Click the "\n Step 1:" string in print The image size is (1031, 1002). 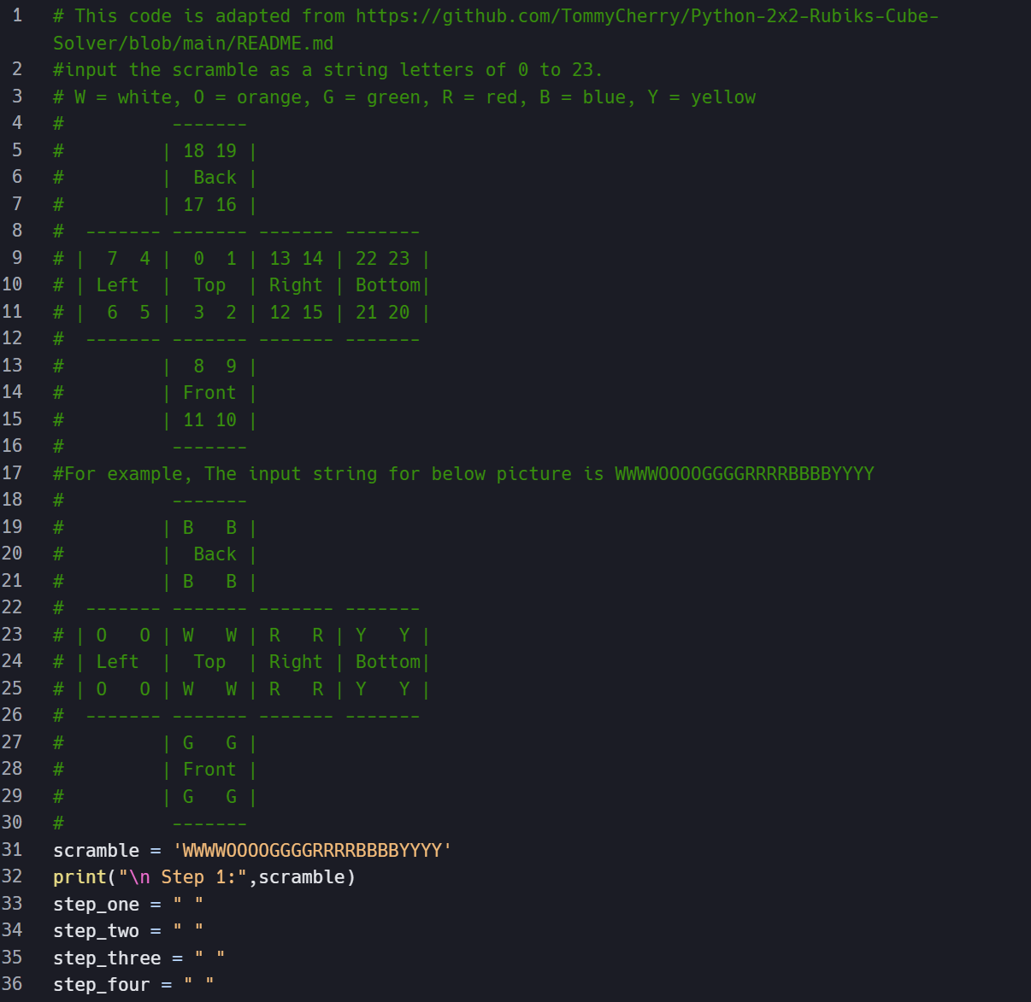click(184, 877)
